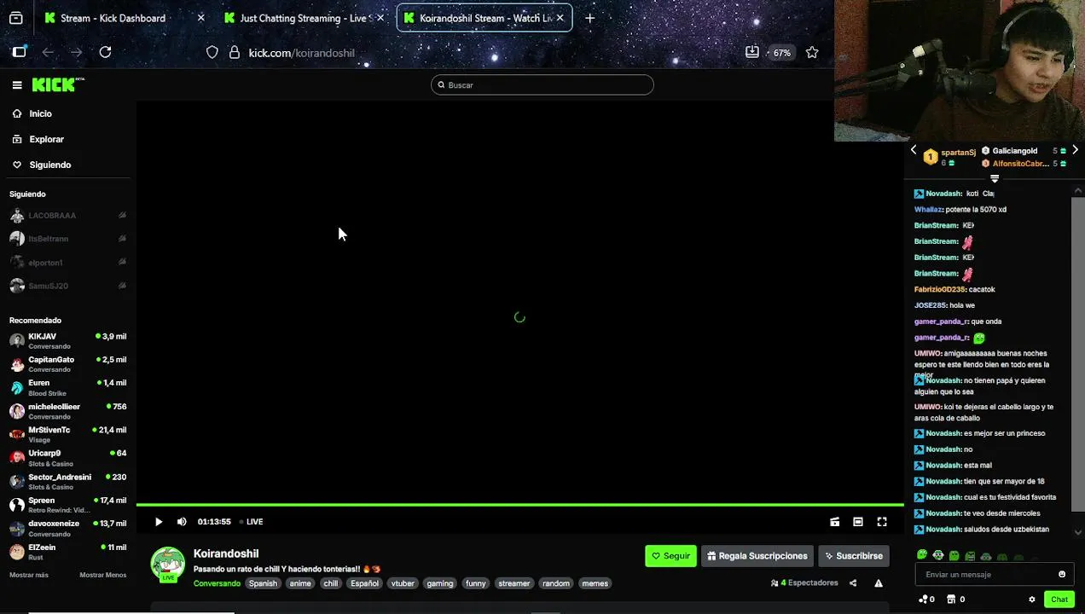This screenshot has height=614, width=1085.
Task: Follow channel with Seguir button
Action: pyautogui.click(x=670, y=556)
